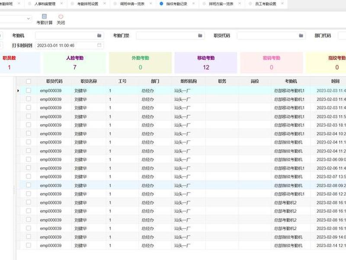Click the time cell 2023-02-04 10:2
346x260 pixels.
tap(331, 134)
